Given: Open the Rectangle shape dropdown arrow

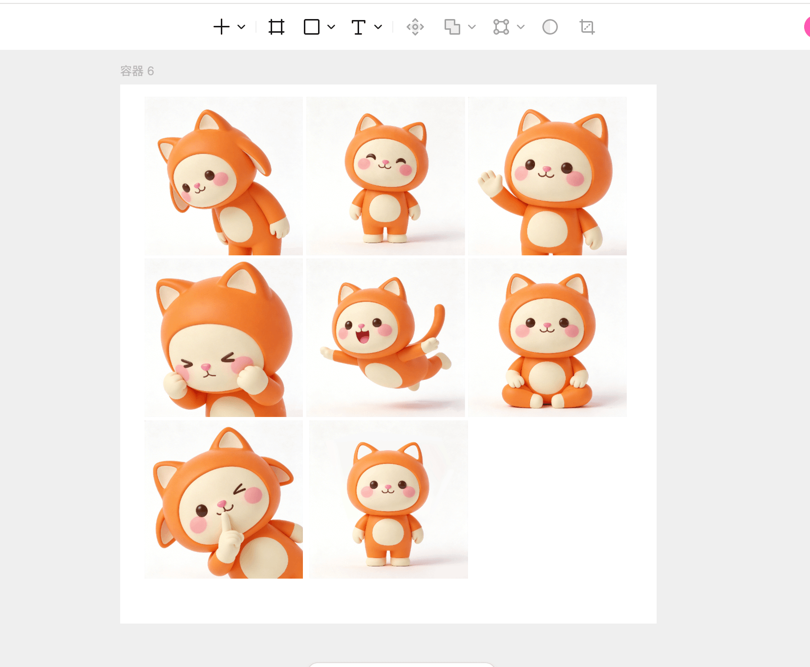Looking at the screenshot, I should pyautogui.click(x=331, y=27).
